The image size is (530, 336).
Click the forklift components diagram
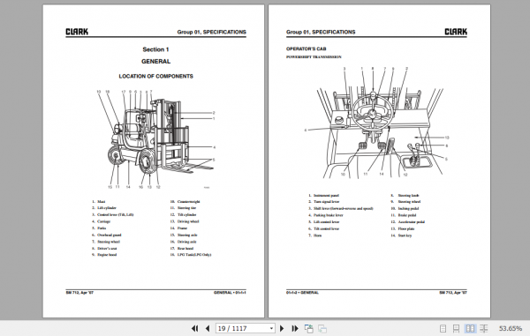click(156, 139)
